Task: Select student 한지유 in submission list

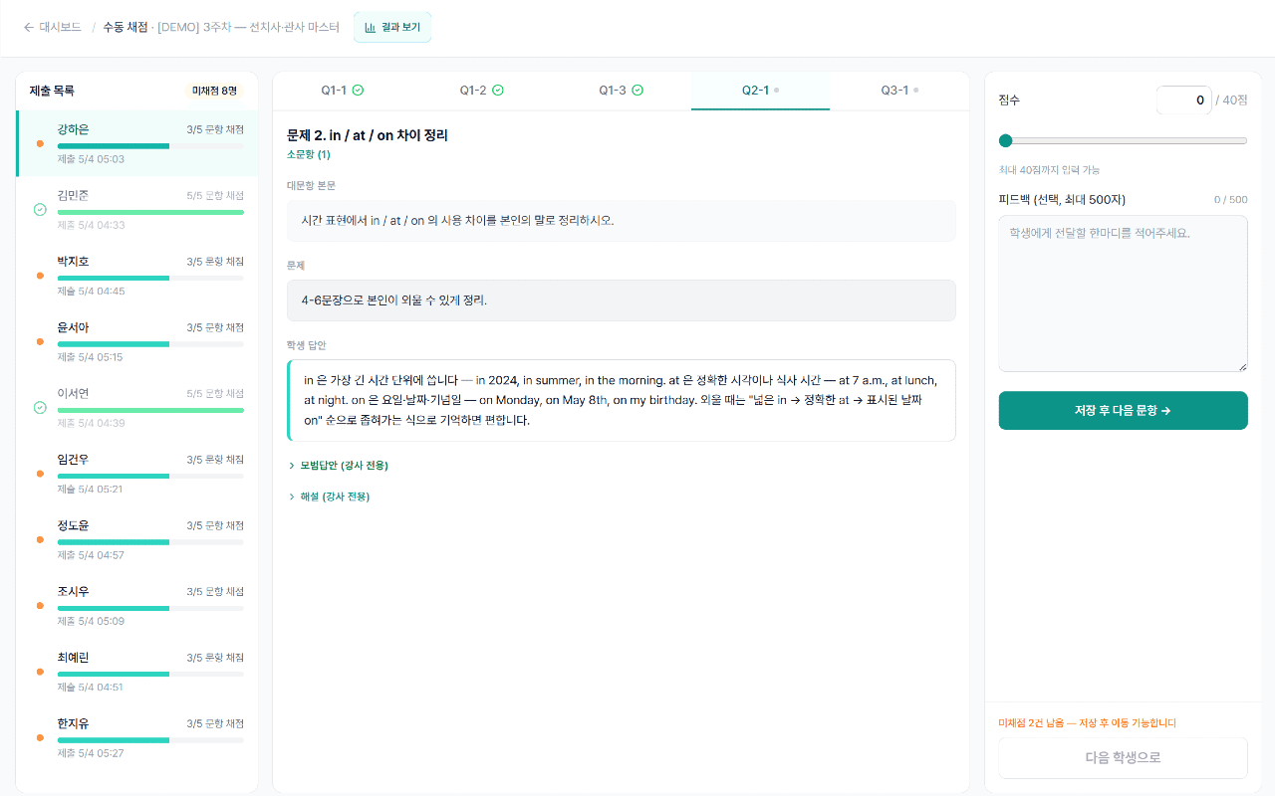Action: pos(137,738)
